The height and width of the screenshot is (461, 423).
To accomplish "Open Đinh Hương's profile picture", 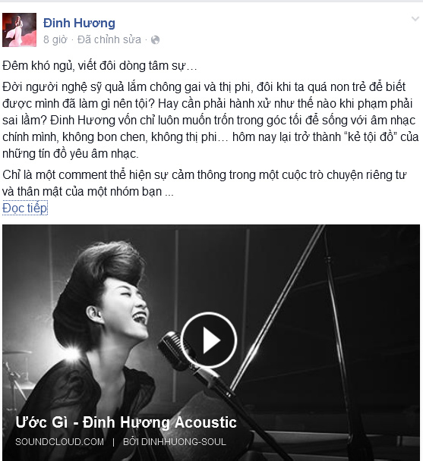I will pyautogui.click(x=20, y=30).
